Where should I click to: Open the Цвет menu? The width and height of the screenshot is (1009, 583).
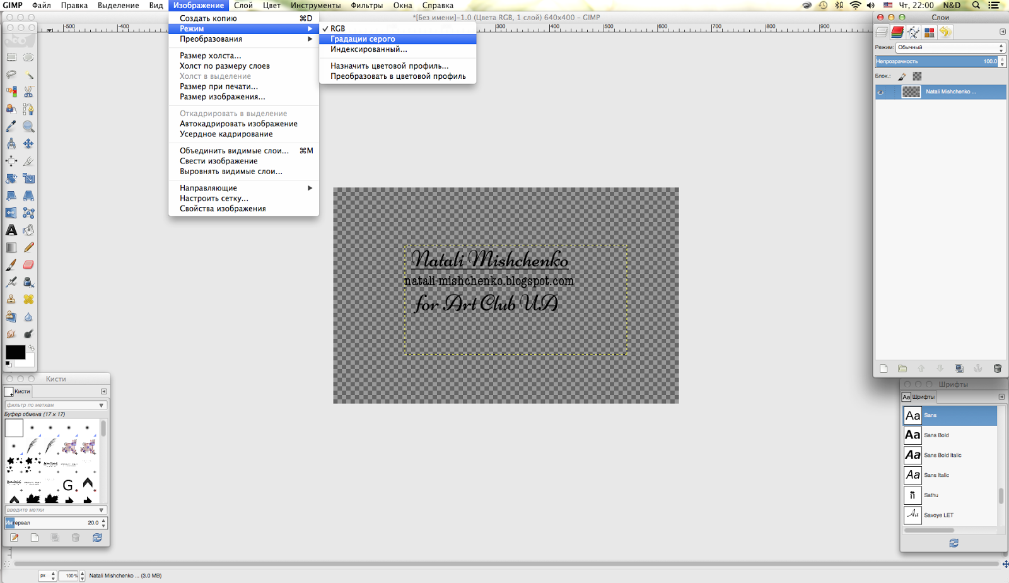[x=272, y=6]
